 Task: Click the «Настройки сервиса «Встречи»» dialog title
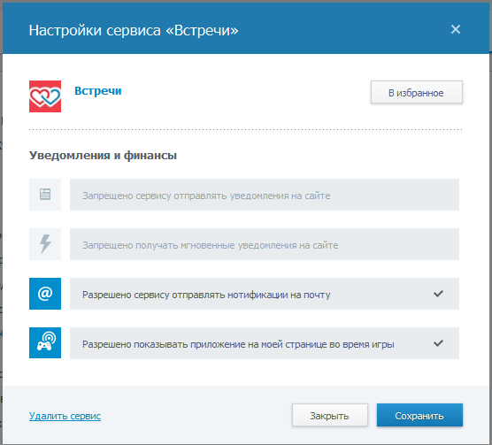(134, 30)
